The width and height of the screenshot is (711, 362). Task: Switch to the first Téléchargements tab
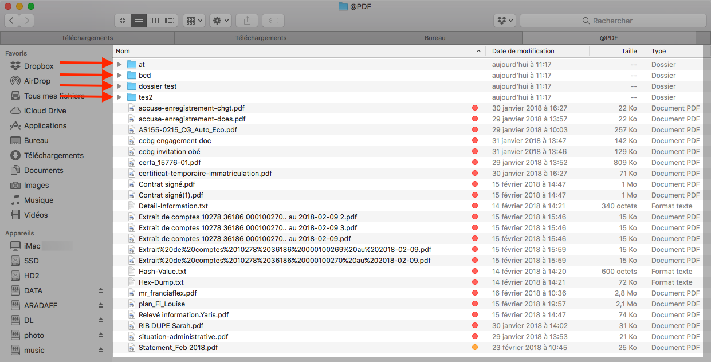87,38
